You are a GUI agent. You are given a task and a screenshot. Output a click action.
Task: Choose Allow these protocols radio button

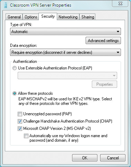pyautogui.click(x=15, y=93)
